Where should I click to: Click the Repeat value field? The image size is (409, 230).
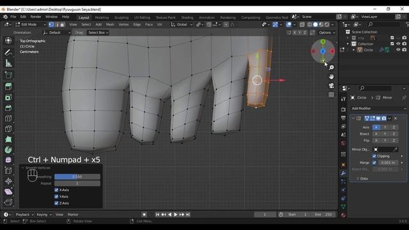pyautogui.click(x=77, y=183)
